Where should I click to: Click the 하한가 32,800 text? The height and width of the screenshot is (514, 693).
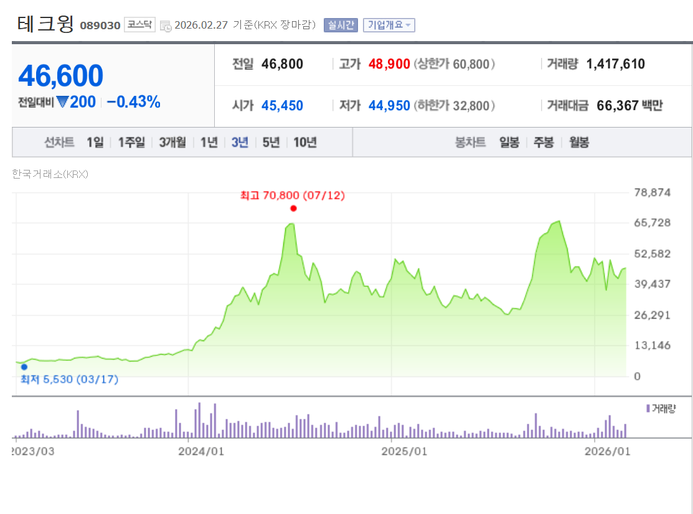coord(454,106)
